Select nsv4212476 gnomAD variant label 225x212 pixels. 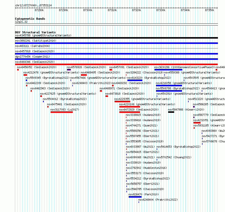point(51,72)
